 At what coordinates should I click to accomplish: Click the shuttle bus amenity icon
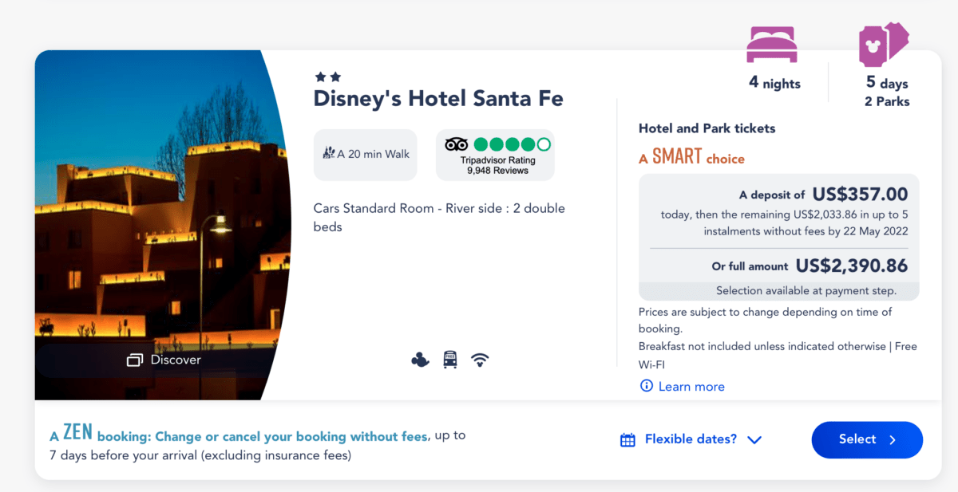point(450,359)
